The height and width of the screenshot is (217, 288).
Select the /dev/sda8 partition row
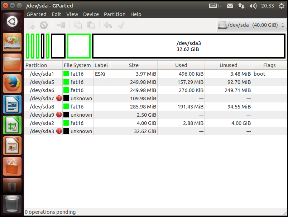point(143,107)
